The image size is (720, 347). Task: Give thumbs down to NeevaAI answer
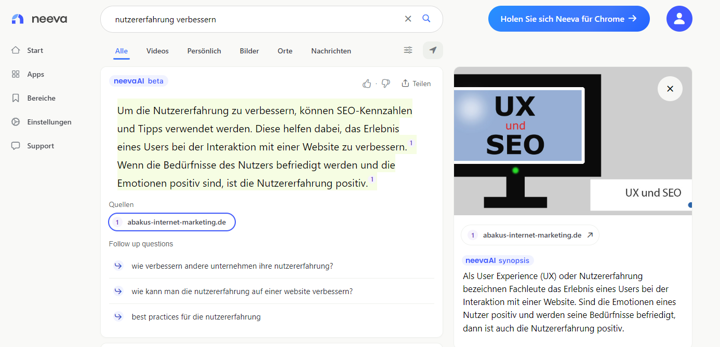[385, 84]
